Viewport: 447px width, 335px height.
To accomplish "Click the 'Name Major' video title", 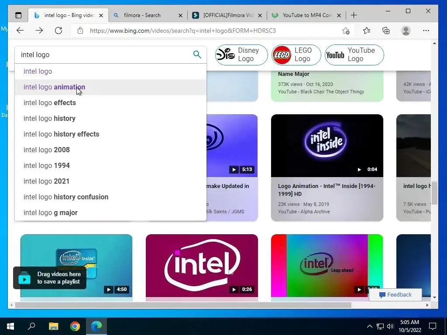I will click(294, 74).
